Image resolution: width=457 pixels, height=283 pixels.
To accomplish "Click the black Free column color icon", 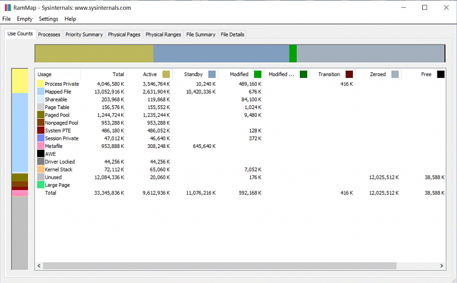I will [441, 74].
